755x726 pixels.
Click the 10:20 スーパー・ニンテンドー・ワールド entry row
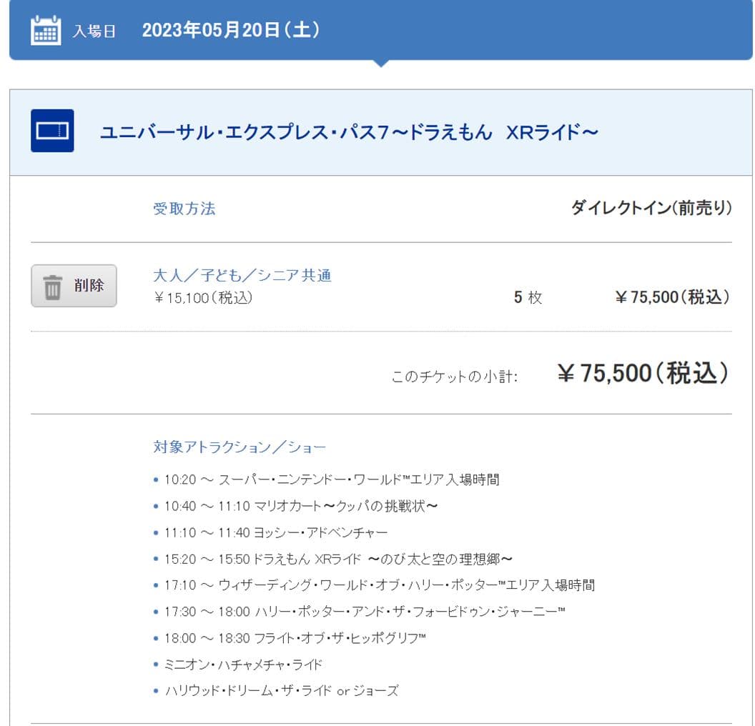[327, 479]
